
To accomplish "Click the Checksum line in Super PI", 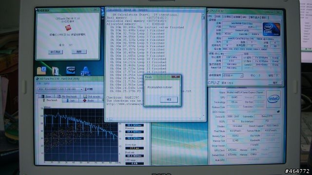I will click(x=122, y=97).
